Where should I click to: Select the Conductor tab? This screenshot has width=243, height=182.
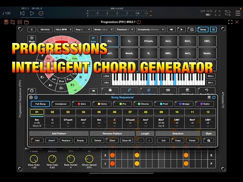(x=61, y=104)
